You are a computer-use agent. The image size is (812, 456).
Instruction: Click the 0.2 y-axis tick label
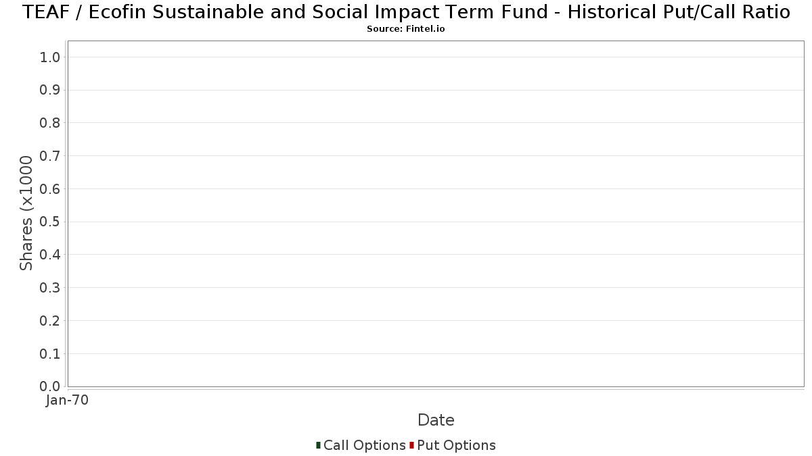pos(50,321)
